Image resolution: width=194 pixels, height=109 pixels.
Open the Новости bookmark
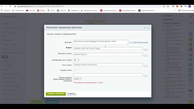(61, 11)
